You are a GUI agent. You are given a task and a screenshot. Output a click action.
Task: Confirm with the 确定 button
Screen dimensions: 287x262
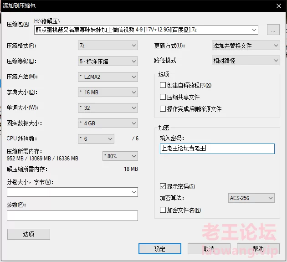[160, 249]
